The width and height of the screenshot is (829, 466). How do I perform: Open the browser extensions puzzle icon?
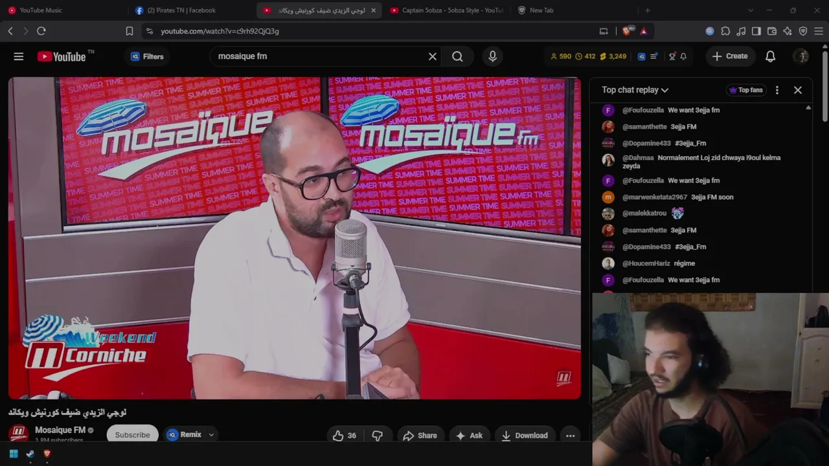click(x=725, y=31)
